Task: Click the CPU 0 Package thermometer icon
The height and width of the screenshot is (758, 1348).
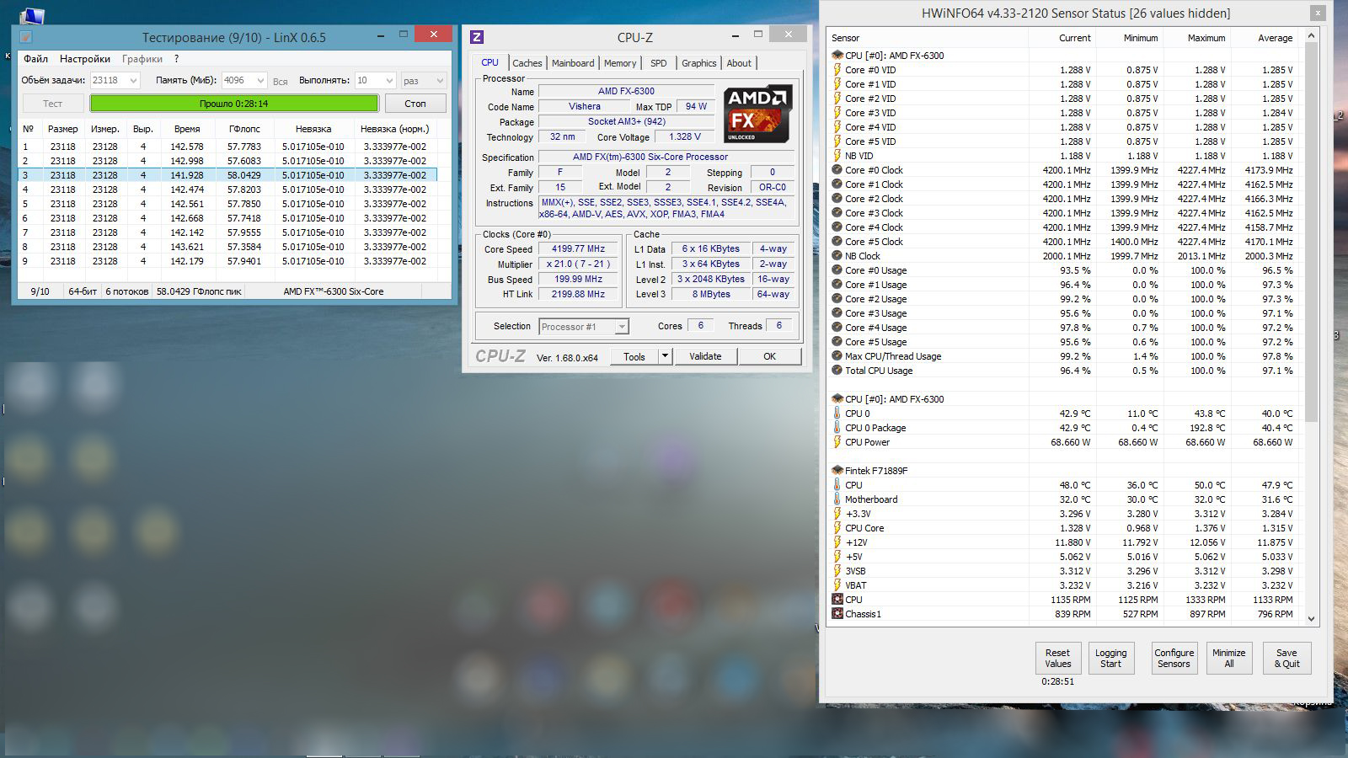Action: point(837,428)
